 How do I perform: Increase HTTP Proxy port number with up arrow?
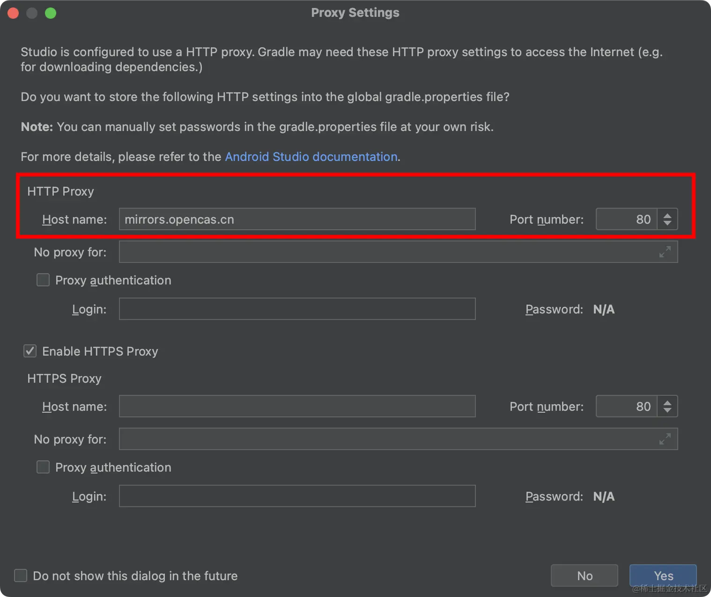(x=667, y=215)
